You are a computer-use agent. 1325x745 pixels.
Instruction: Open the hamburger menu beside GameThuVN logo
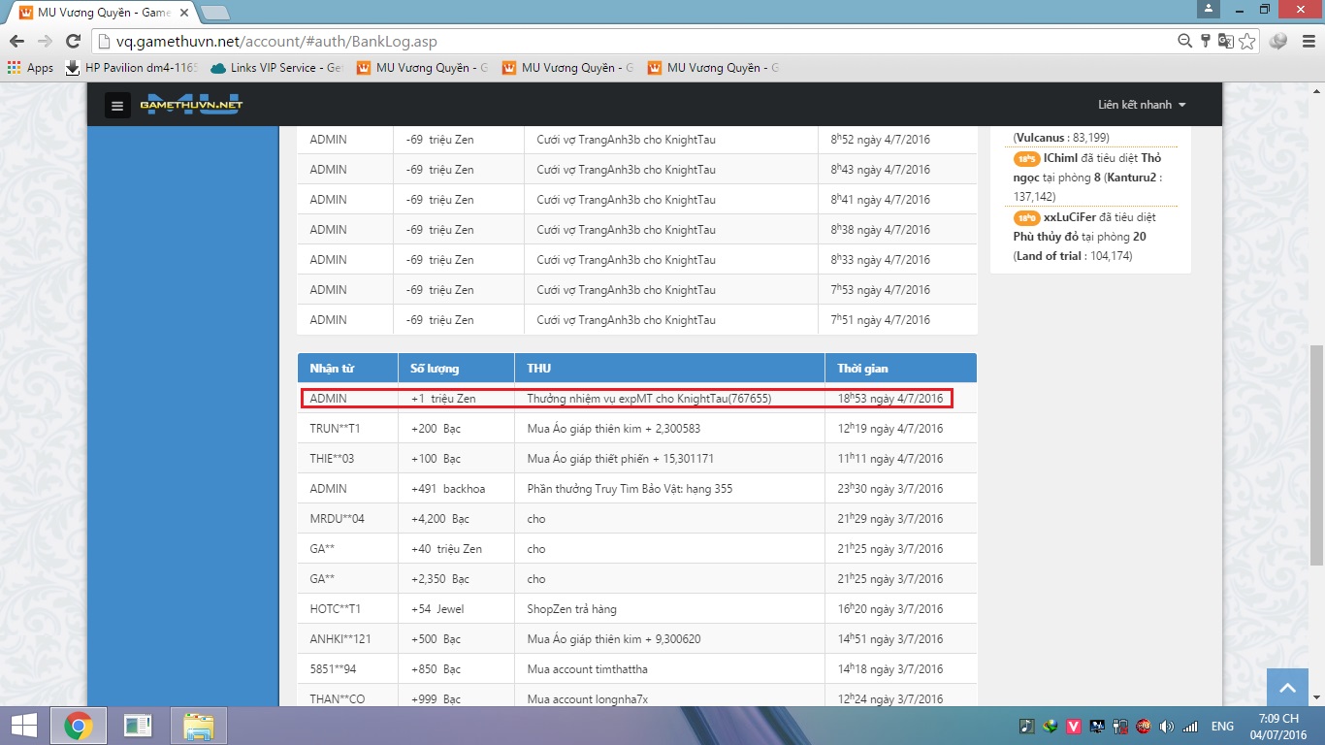click(117, 106)
